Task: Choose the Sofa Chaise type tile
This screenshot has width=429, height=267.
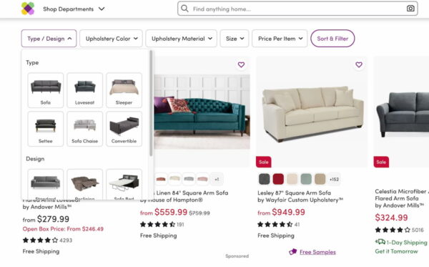Action: pos(85,129)
